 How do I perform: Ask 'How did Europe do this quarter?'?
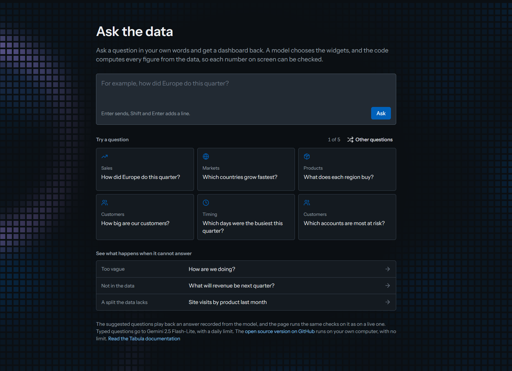point(145,169)
